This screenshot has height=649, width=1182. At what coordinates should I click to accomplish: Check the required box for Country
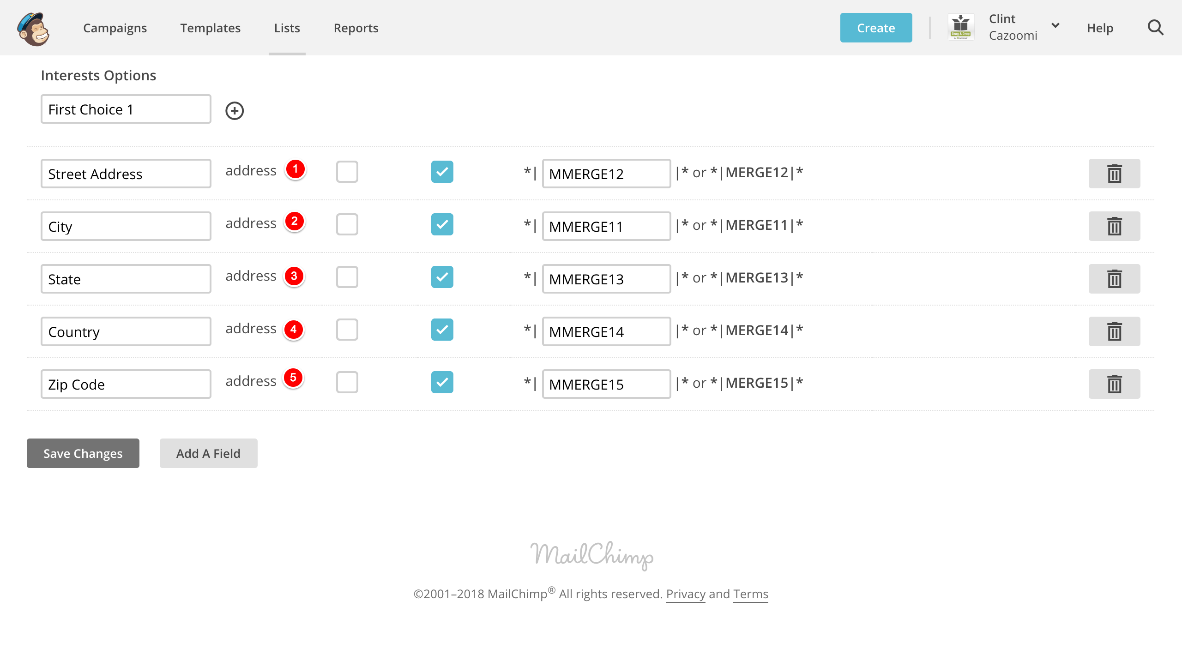click(x=347, y=330)
